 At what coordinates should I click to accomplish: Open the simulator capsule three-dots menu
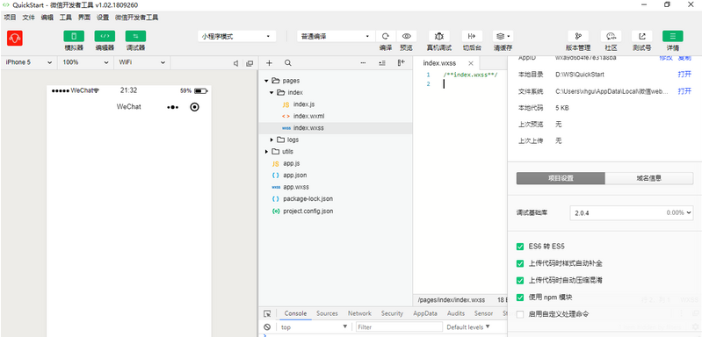coord(172,107)
